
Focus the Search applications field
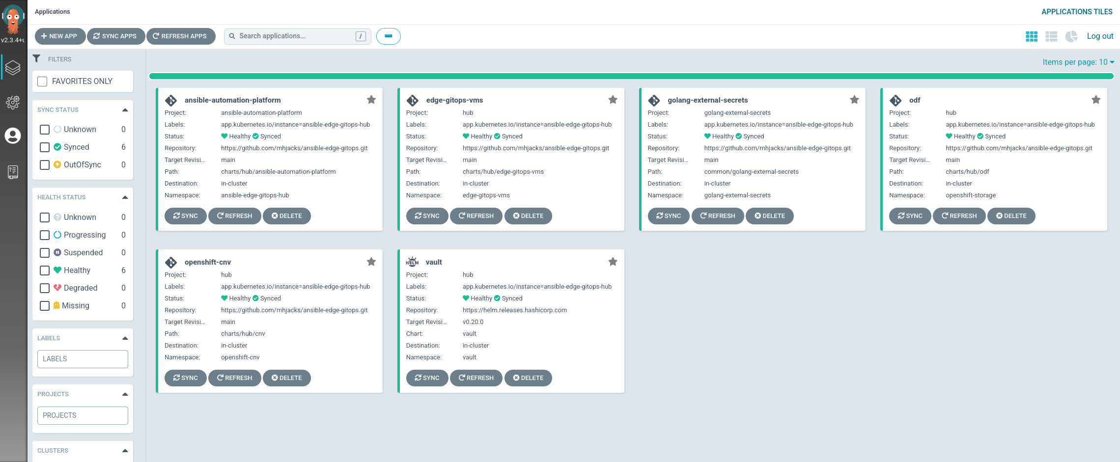tap(297, 36)
